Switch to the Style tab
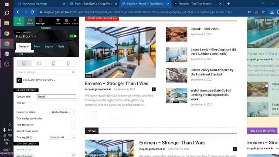Screen dimensions: 279x157 pyautogui.click(x=61, y=47)
